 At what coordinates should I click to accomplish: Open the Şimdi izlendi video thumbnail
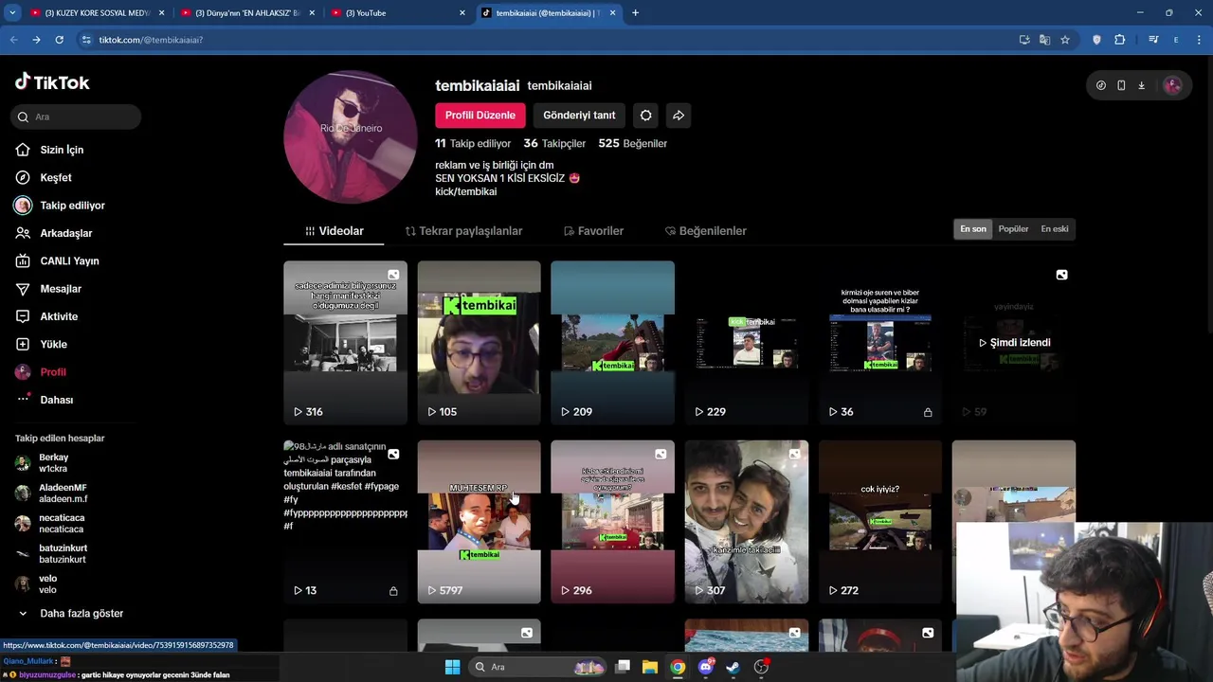(1013, 343)
